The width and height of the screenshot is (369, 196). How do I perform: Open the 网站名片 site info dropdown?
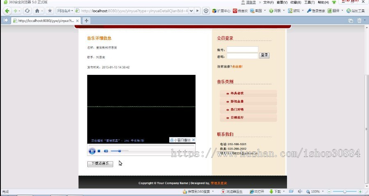[x=65, y=11]
